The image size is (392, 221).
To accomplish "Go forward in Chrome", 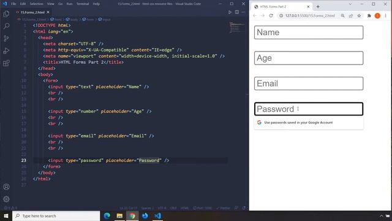I will click(x=263, y=15).
